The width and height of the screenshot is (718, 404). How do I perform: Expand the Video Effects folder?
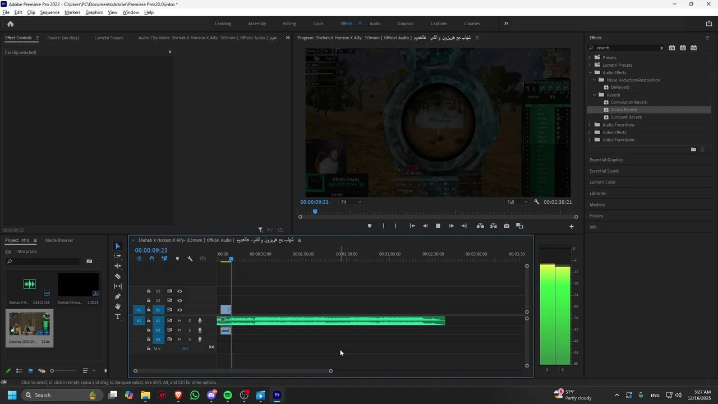tap(590, 132)
